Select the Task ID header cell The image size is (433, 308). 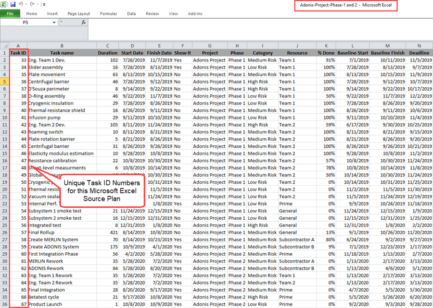(x=18, y=53)
